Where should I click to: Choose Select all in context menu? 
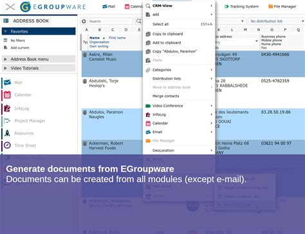pos(179,24)
